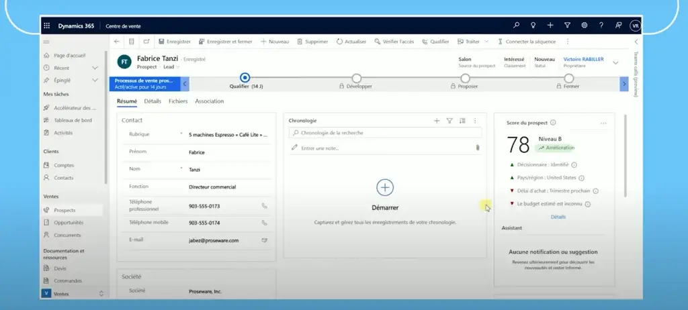Open the settings gear

(x=585, y=25)
